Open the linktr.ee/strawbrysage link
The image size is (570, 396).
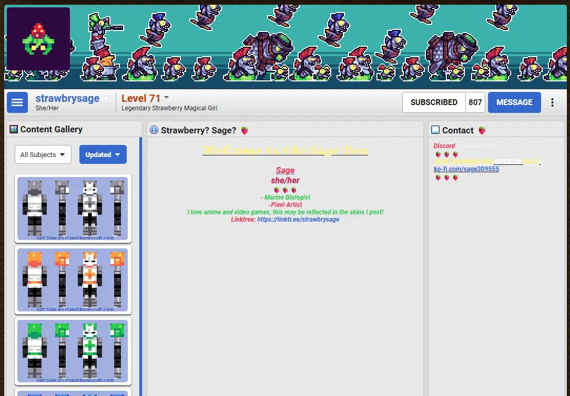(298, 219)
